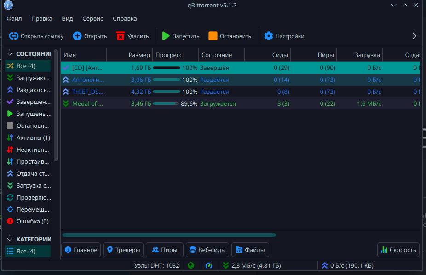Collapse the 'КАТЕГОРИИ' section

click(x=10, y=239)
